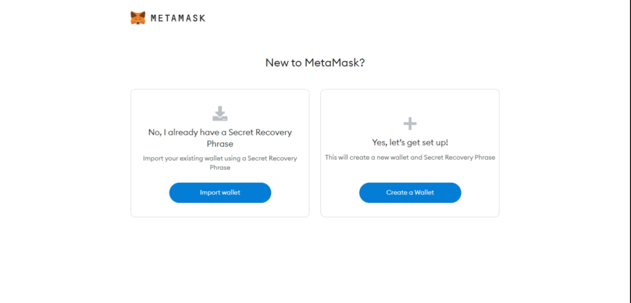This screenshot has width=631, height=303.
Task: Click empty space below Create a Wallet button
Action: click(x=410, y=209)
